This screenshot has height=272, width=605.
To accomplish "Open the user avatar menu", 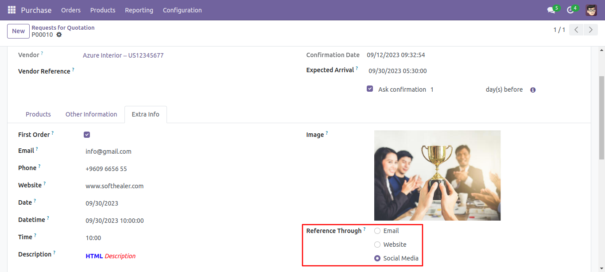I will (591, 10).
